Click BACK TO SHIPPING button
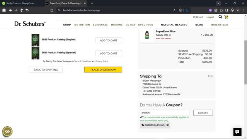The image size is (247, 139). pyautogui.click(x=46, y=70)
